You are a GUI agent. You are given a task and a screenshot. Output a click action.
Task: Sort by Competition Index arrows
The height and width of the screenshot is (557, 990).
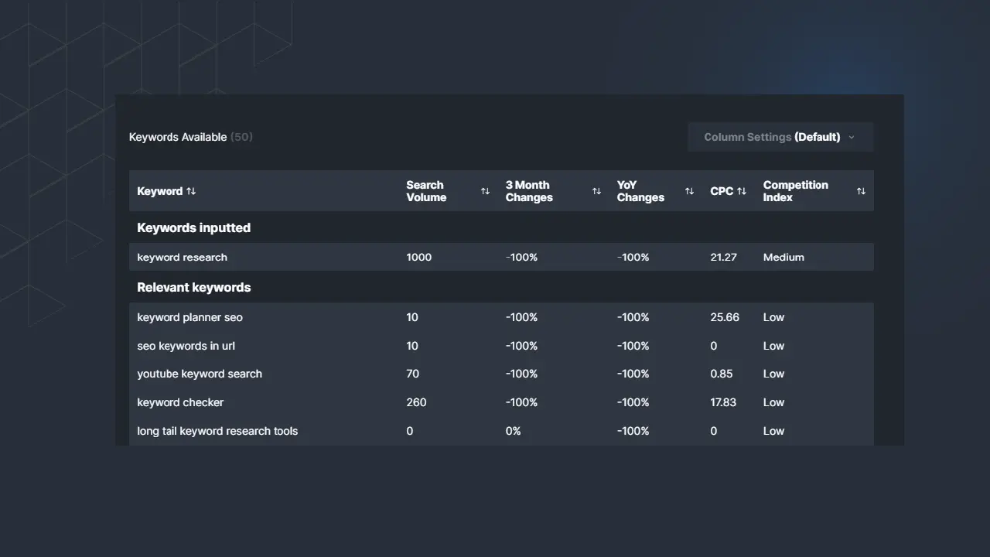pos(861,191)
